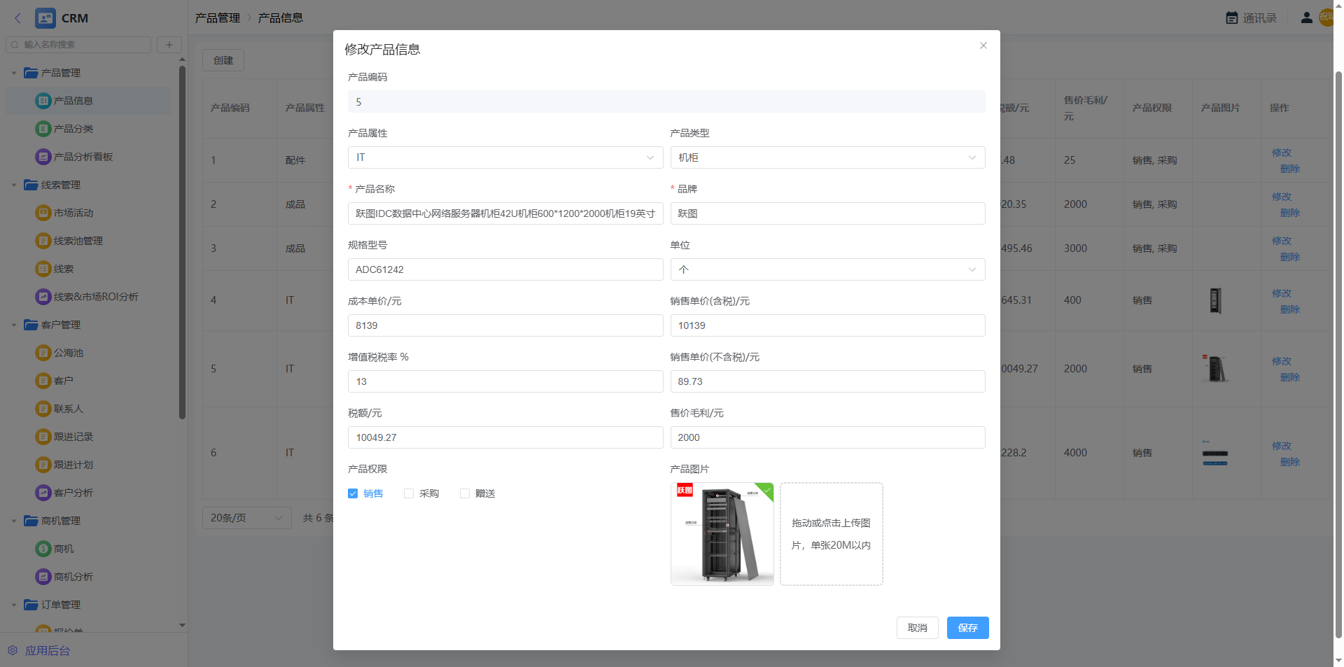The image size is (1344, 667).
Task: Open the 单位 dropdown showing 个
Action: [x=827, y=269]
